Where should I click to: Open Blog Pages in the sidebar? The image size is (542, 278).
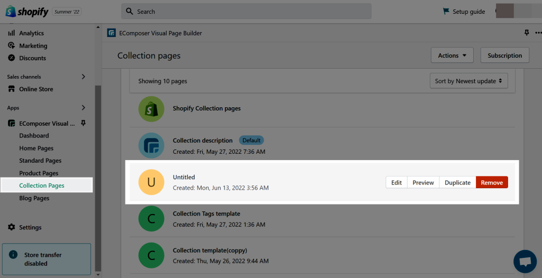coord(34,198)
